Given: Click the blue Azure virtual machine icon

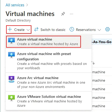Looking at the screenshot, I should 11,41.
